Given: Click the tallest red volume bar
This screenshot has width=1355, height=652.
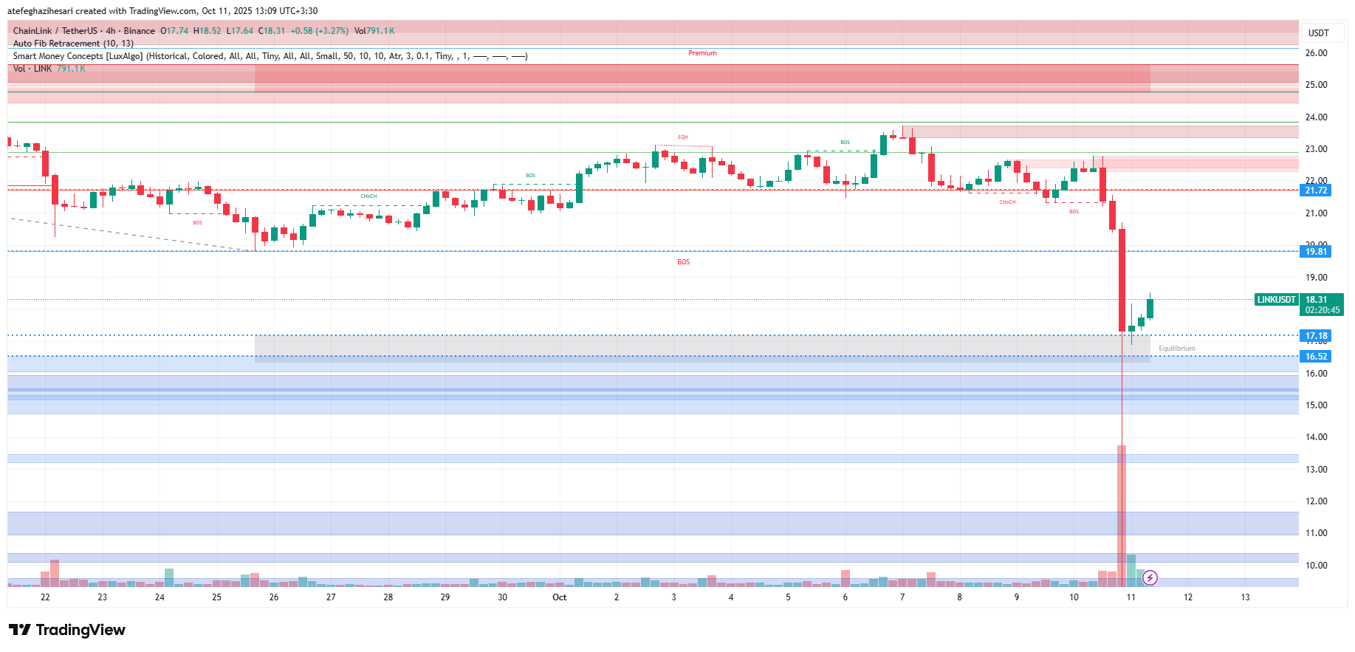Looking at the screenshot, I should (x=1122, y=517).
